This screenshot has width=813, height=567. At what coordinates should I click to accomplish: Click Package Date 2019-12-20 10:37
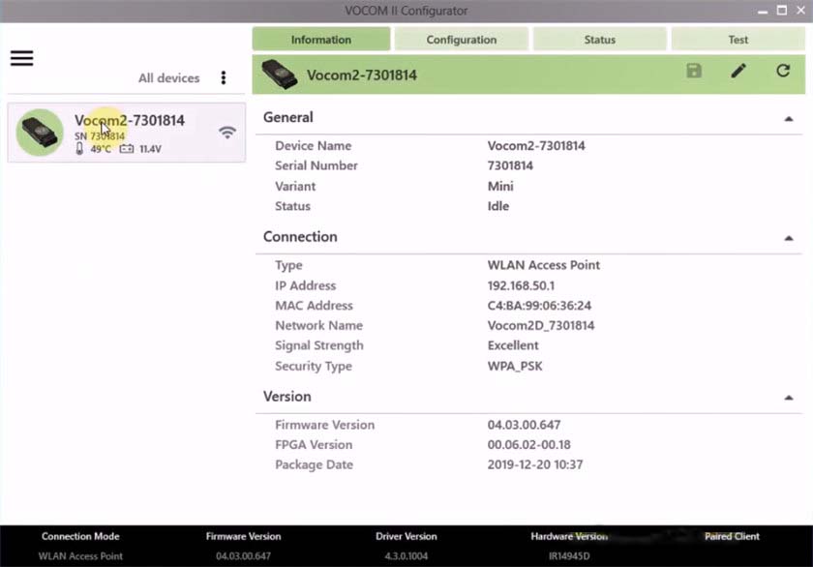tap(535, 464)
